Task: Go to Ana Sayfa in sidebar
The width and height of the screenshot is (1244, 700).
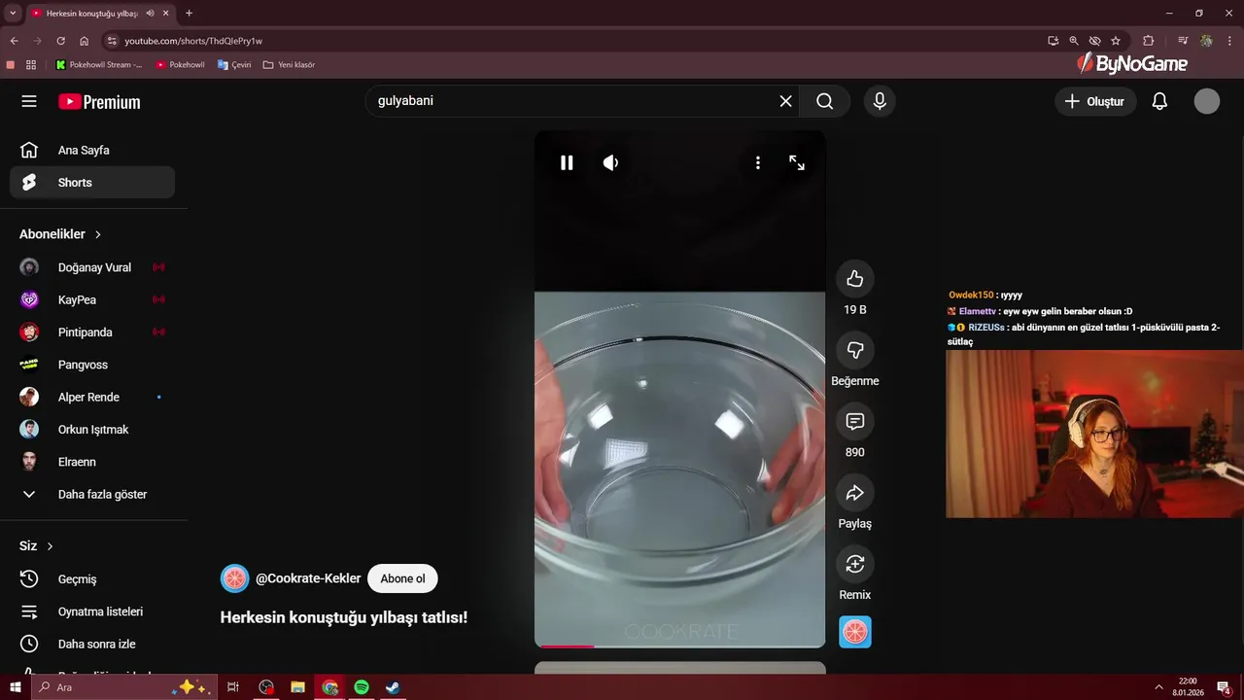Action: pos(92,150)
